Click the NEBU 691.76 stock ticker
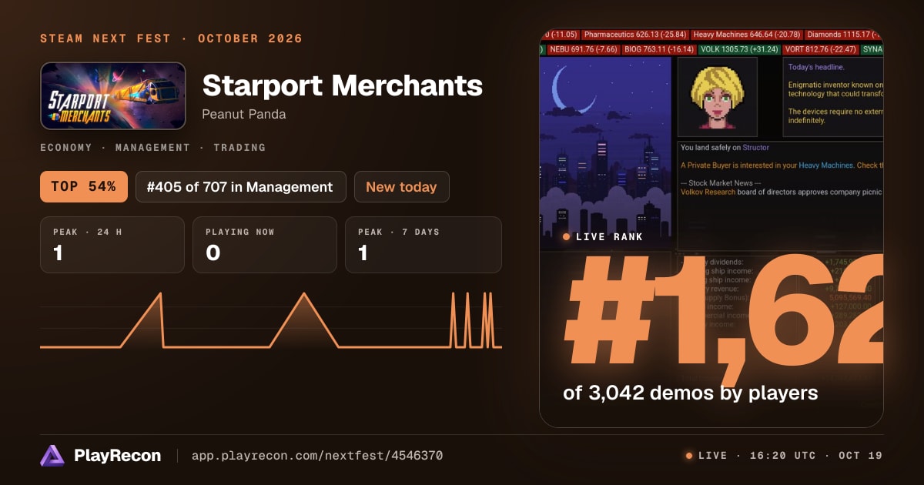The height and width of the screenshot is (485, 924). pyautogui.click(x=583, y=49)
